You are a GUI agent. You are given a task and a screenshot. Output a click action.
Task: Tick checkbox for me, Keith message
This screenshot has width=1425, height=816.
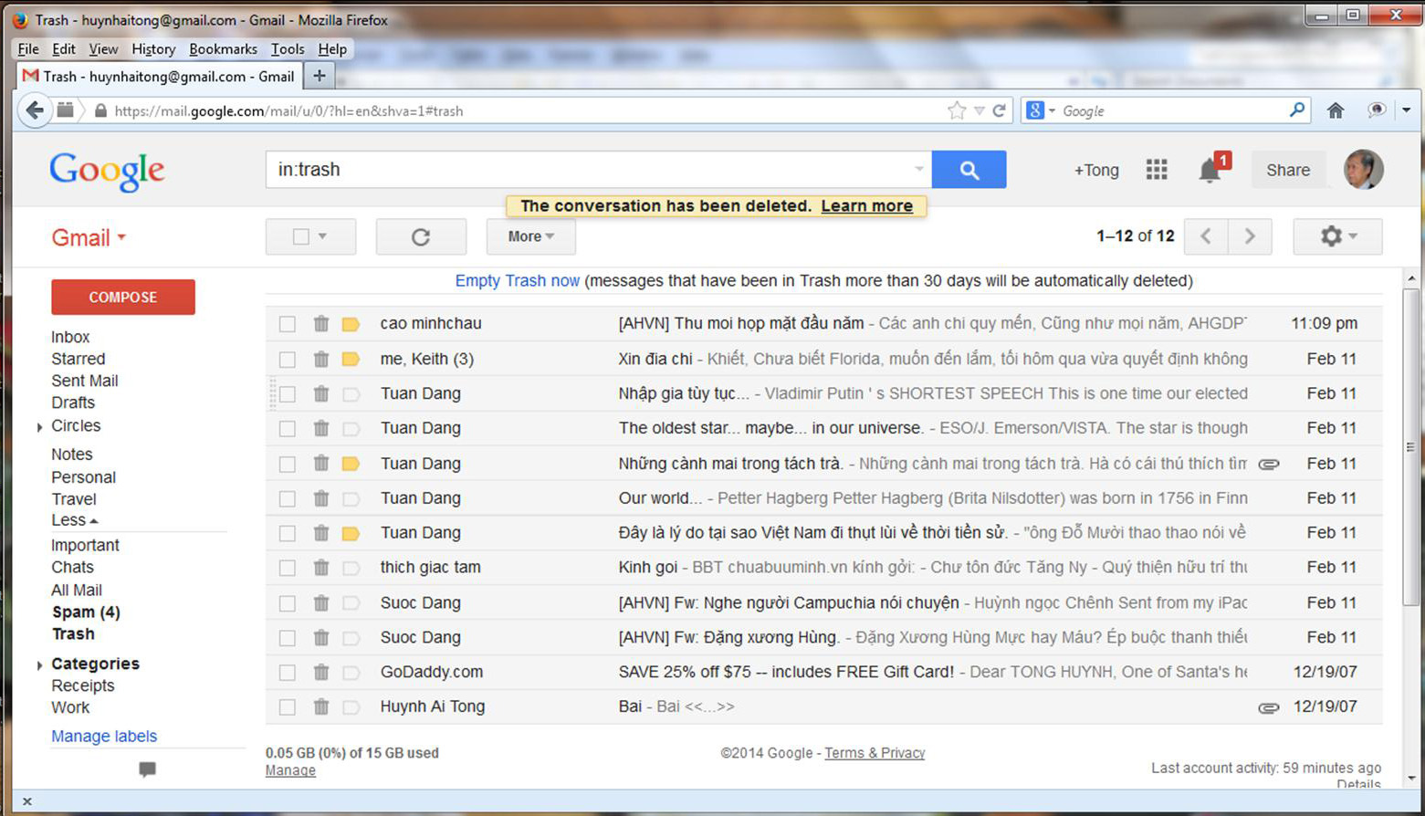(288, 359)
